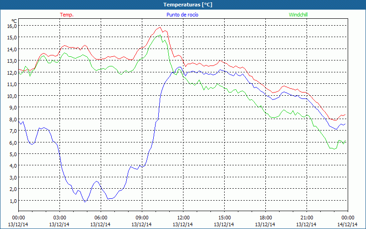Click the 11,0 y-axis value
366x229 pixels.
[12, 84]
